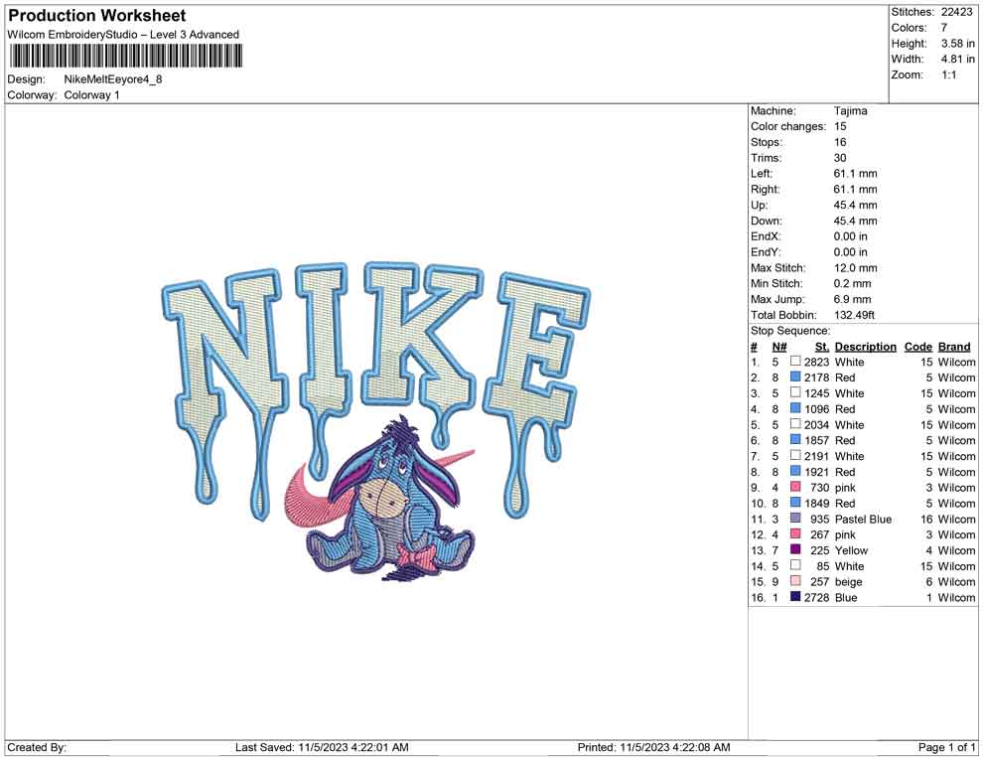Click the Pastel Blue swatch in stop 11
983x757 pixels.
point(795,518)
